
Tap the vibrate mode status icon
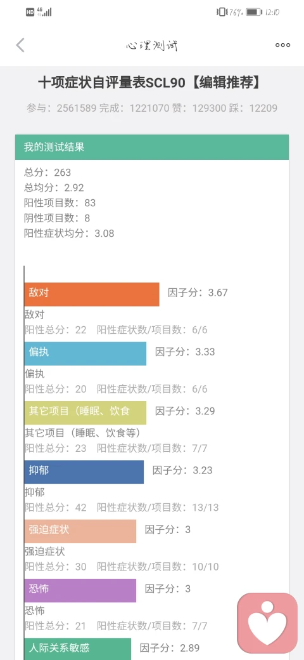pyautogui.click(x=221, y=12)
